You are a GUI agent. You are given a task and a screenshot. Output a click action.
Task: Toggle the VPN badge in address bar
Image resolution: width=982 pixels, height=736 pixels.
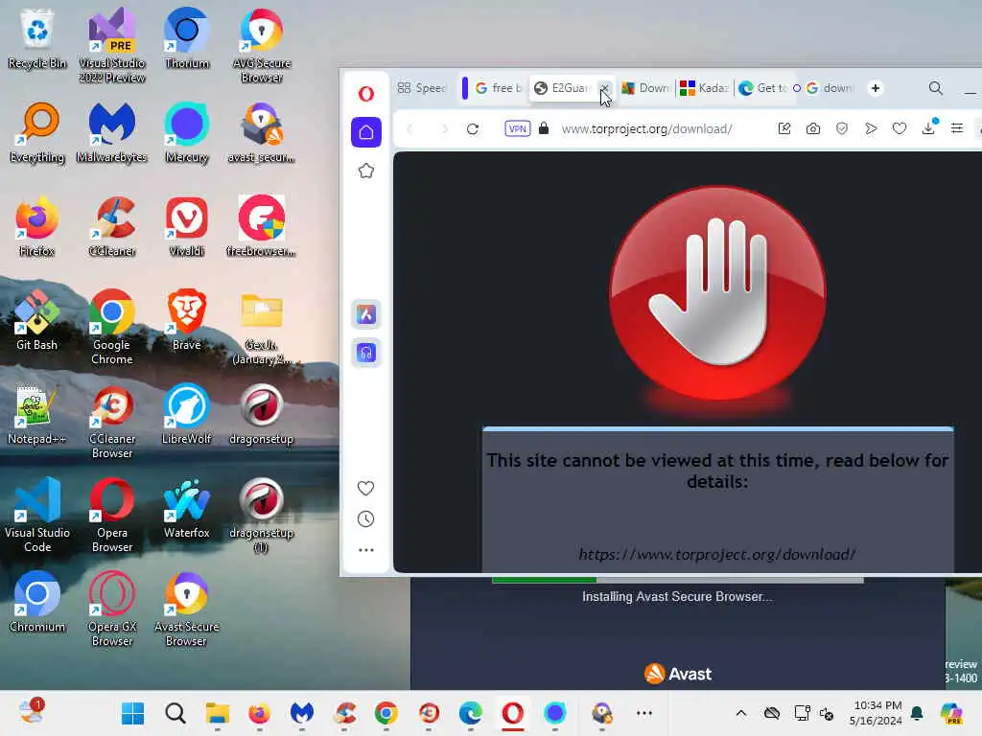pyautogui.click(x=517, y=129)
